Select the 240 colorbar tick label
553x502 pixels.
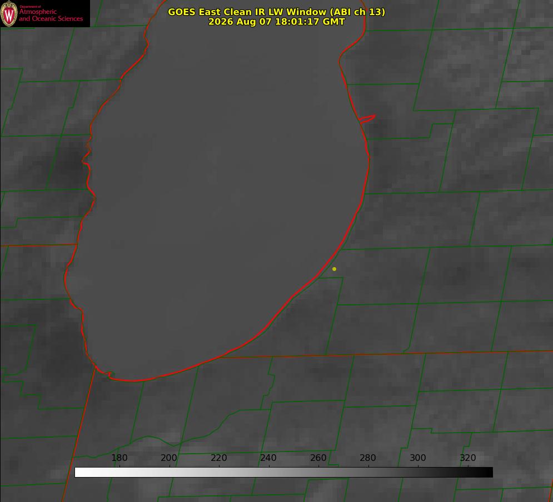(268, 458)
